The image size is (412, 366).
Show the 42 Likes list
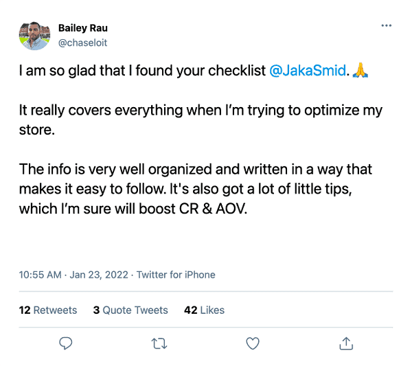[x=204, y=310]
